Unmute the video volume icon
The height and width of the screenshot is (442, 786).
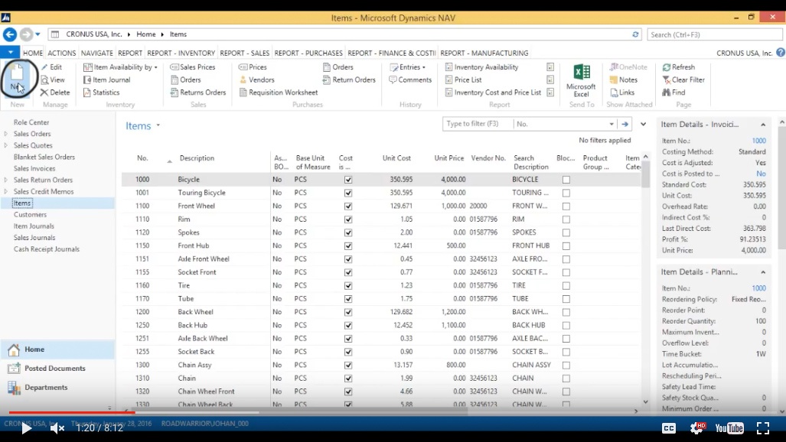tap(57, 428)
